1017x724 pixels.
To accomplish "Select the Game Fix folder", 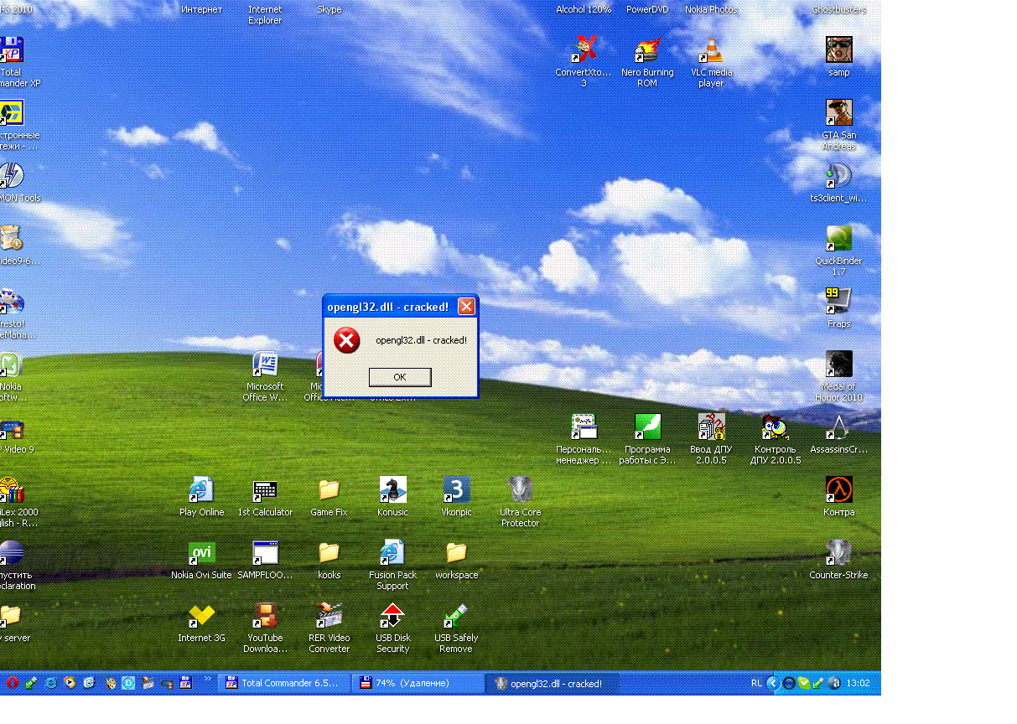I will (329, 497).
